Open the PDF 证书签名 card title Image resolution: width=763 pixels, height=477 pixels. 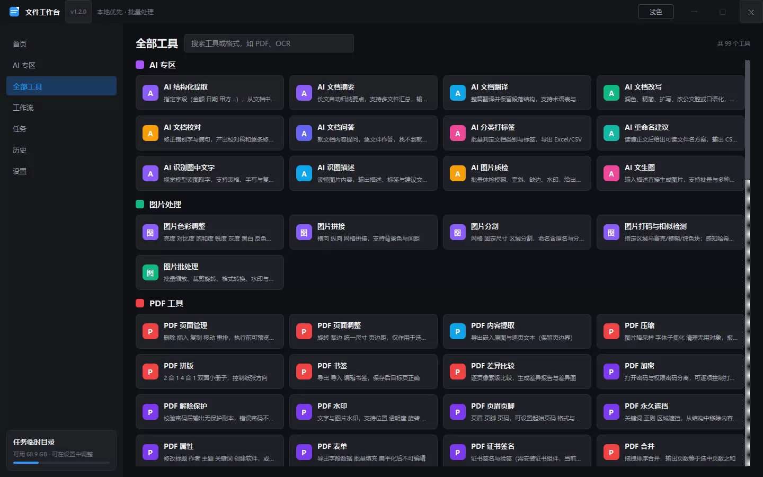pyautogui.click(x=493, y=446)
